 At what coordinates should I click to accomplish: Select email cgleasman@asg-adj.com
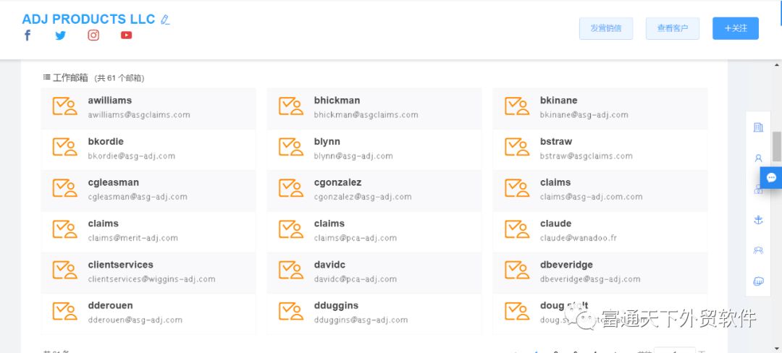pyautogui.click(x=138, y=197)
